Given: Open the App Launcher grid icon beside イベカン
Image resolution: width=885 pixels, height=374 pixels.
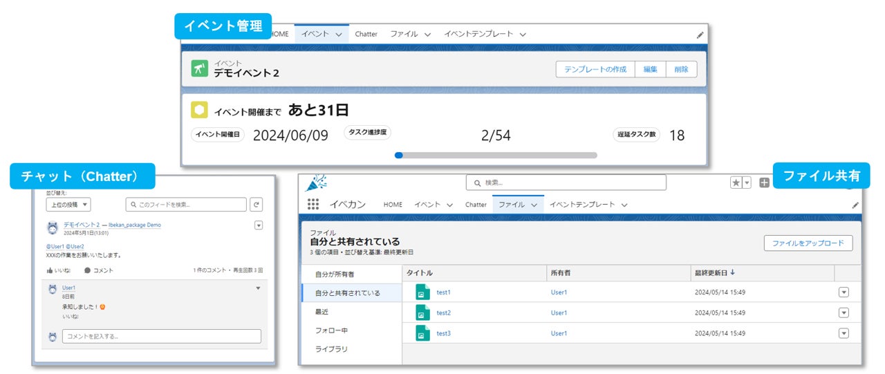Looking at the screenshot, I should (x=313, y=204).
